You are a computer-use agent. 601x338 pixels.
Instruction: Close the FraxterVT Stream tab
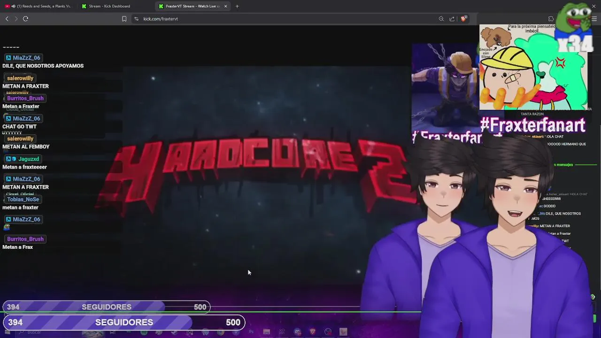pyautogui.click(x=225, y=6)
